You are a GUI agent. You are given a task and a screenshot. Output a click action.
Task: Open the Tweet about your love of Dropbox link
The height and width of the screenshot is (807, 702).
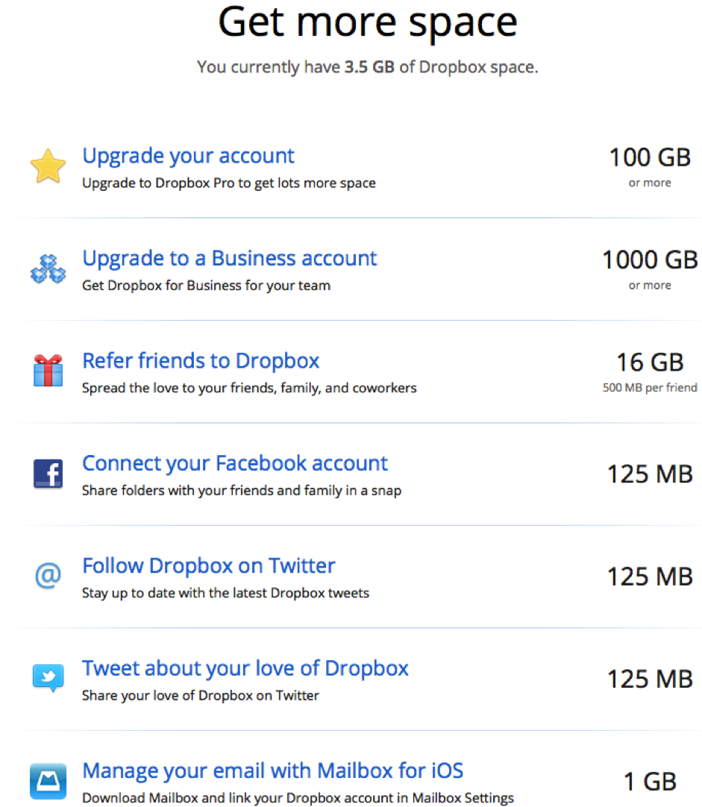245,668
